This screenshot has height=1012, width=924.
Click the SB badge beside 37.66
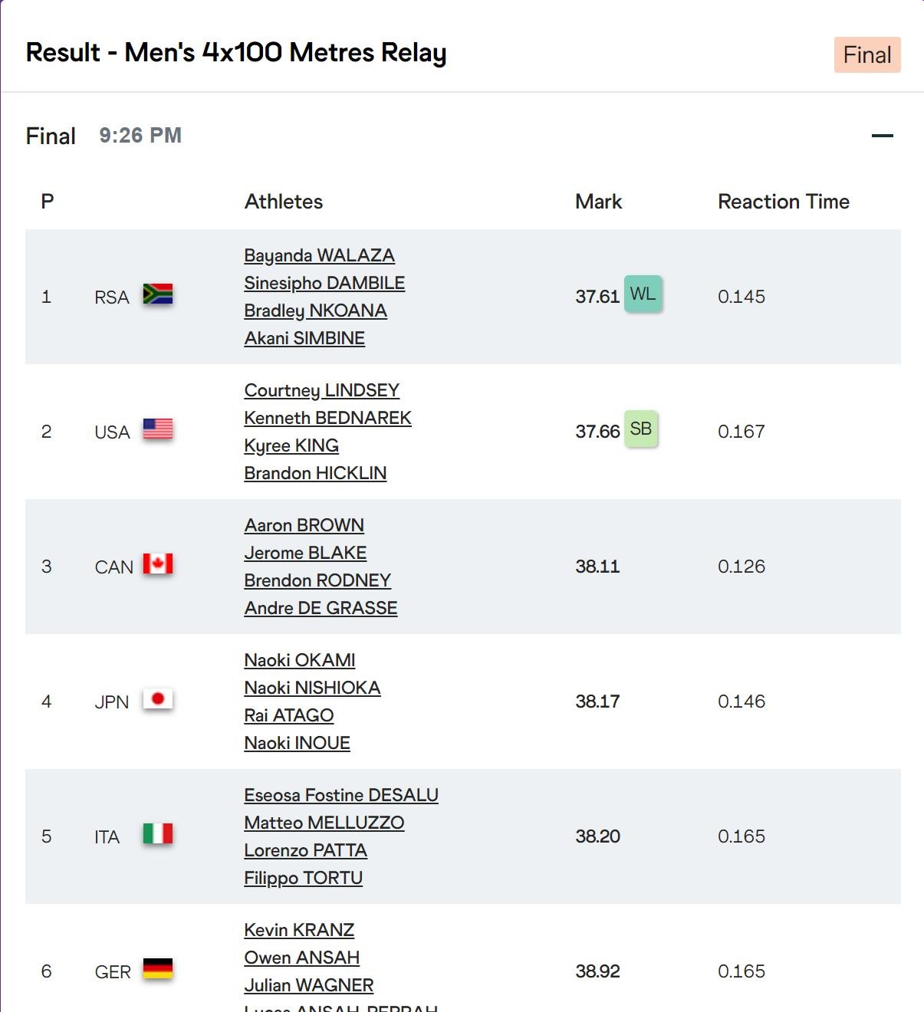pyautogui.click(x=641, y=429)
